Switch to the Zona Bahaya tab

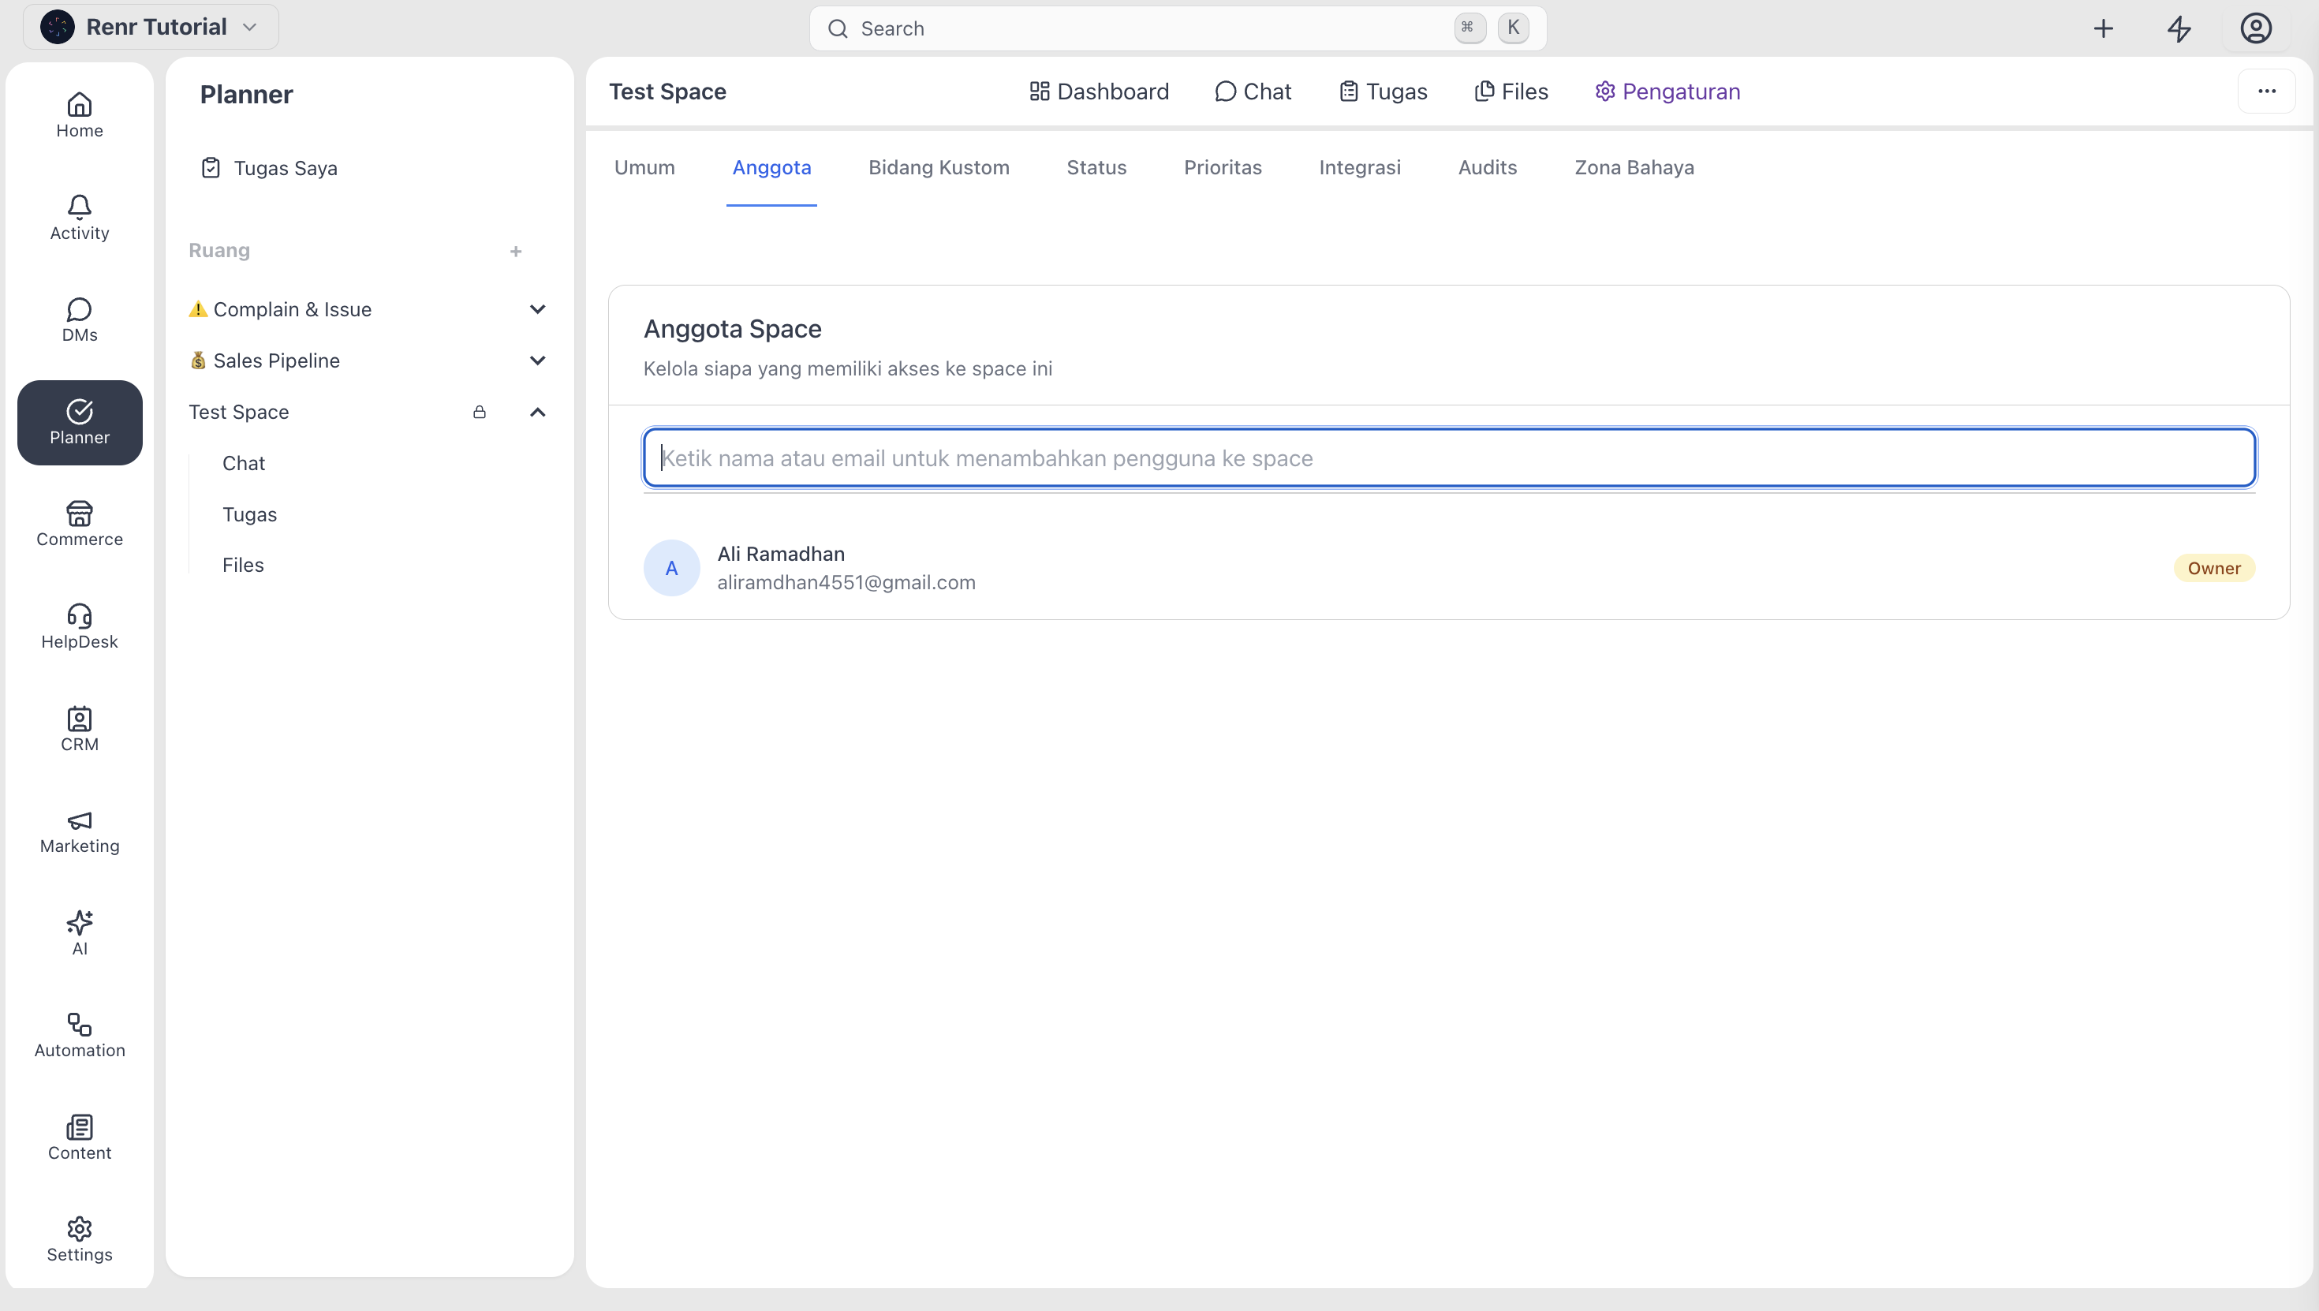[1634, 168]
